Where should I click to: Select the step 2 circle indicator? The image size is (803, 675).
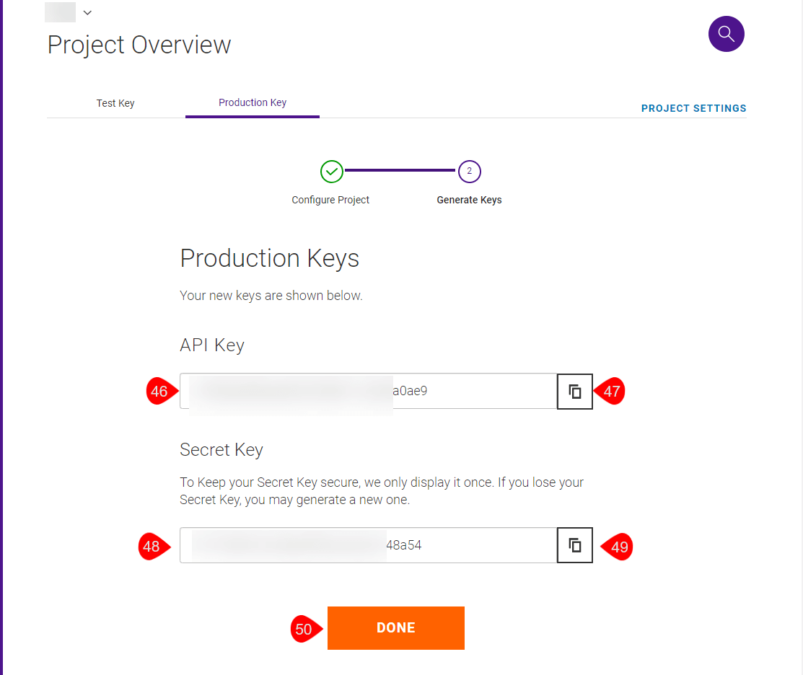(x=469, y=172)
